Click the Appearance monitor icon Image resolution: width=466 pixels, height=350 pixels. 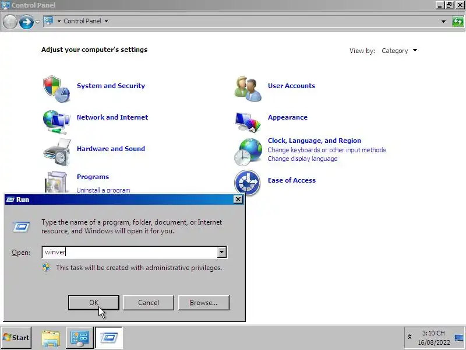248,122
